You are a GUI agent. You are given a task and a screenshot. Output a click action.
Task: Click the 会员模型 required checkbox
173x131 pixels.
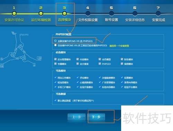[100, 59]
